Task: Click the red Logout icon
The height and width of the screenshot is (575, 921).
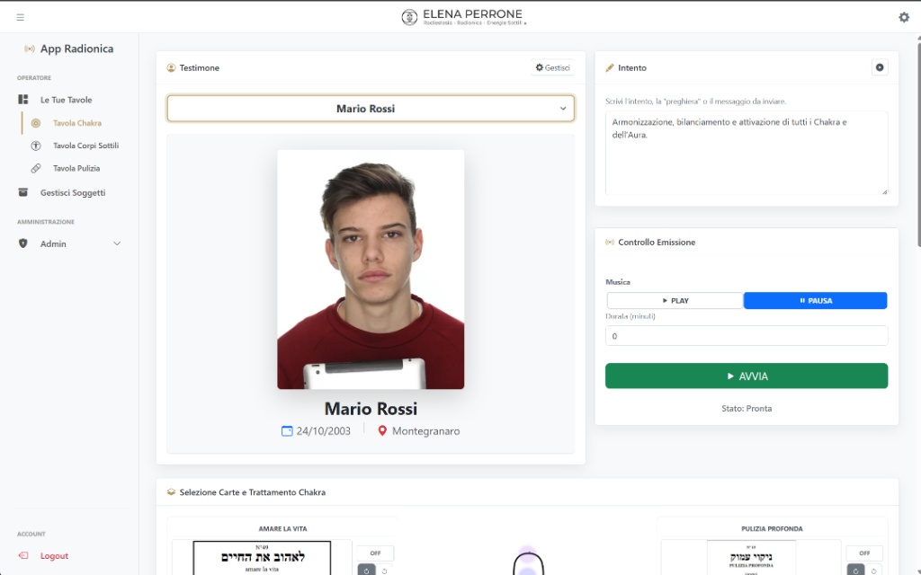Action: tap(23, 555)
